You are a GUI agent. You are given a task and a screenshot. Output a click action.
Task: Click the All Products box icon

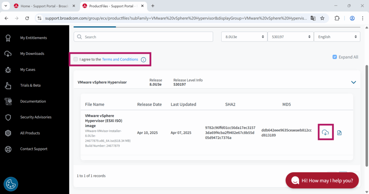click(x=8, y=133)
